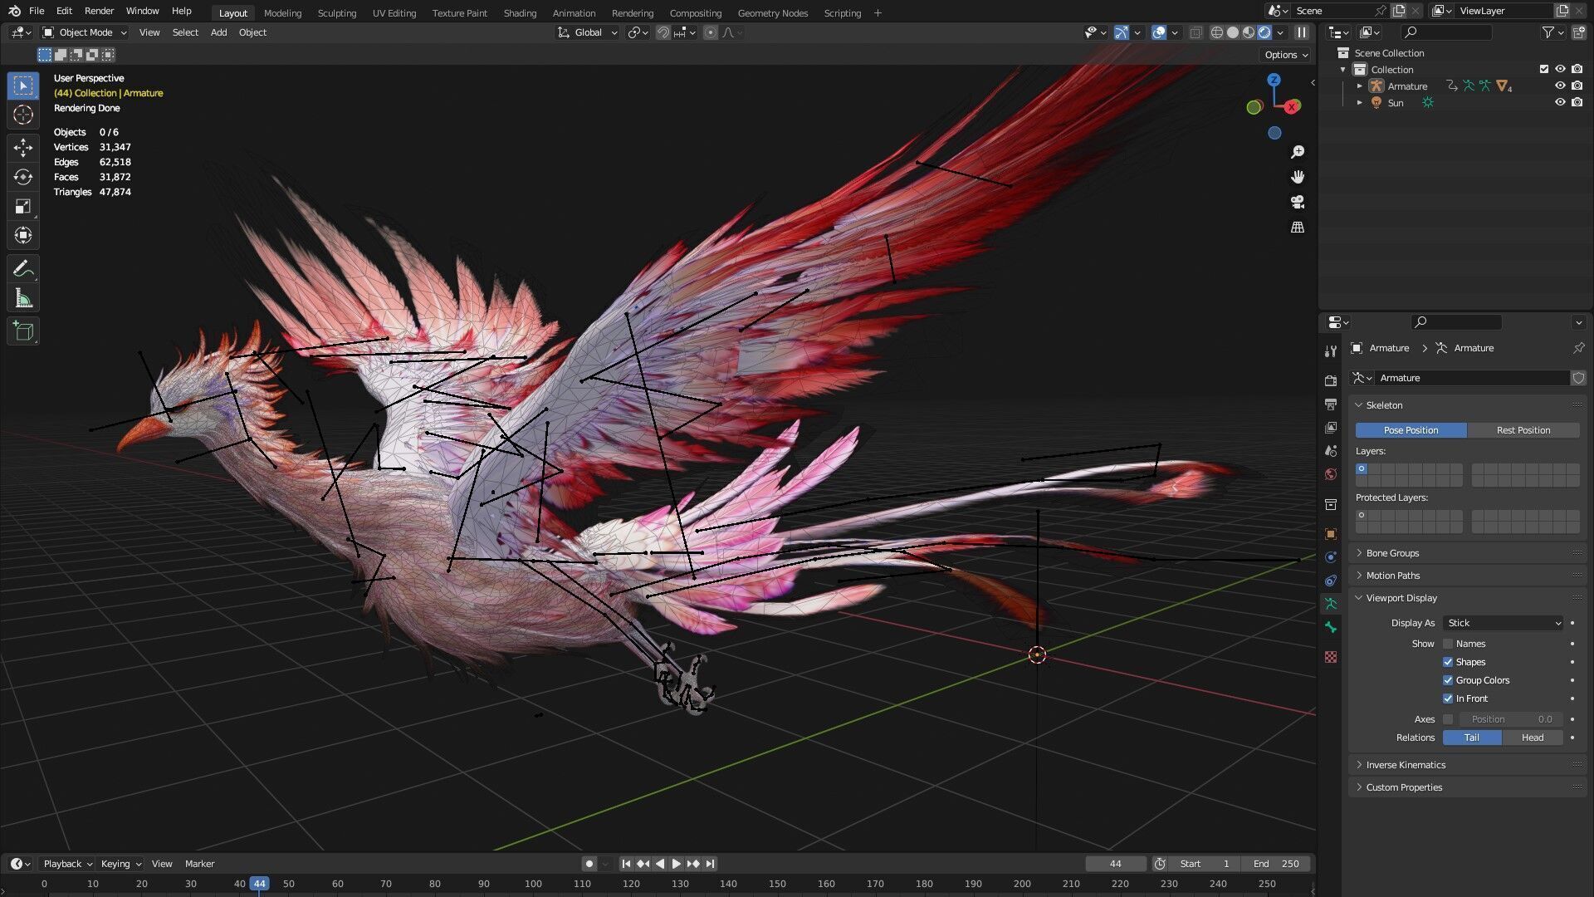This screenshot has height=897, width=1594.
Task: Click the End frame 250 field
Action: [1277, 864]
